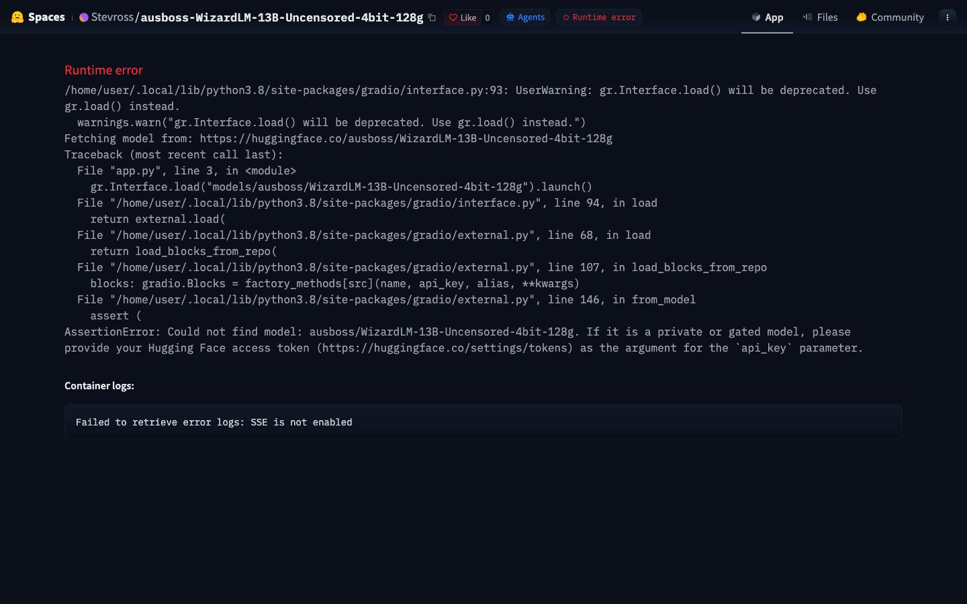Click the 'return load_blocks_from_repo(' line
The height and width of the screenshot is (604, 967).
coord(183,251)
